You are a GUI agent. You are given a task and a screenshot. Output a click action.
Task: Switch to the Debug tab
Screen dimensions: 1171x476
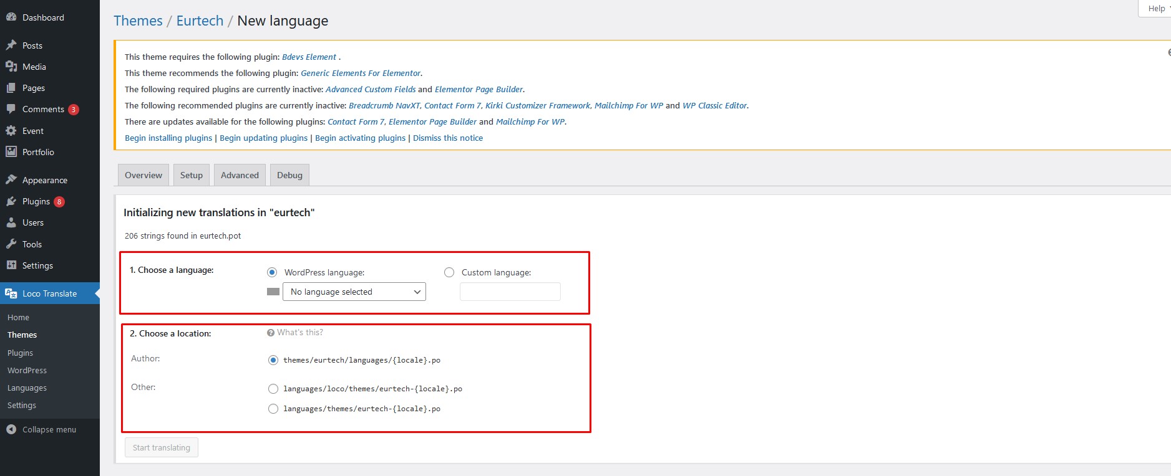pos(289,175)
